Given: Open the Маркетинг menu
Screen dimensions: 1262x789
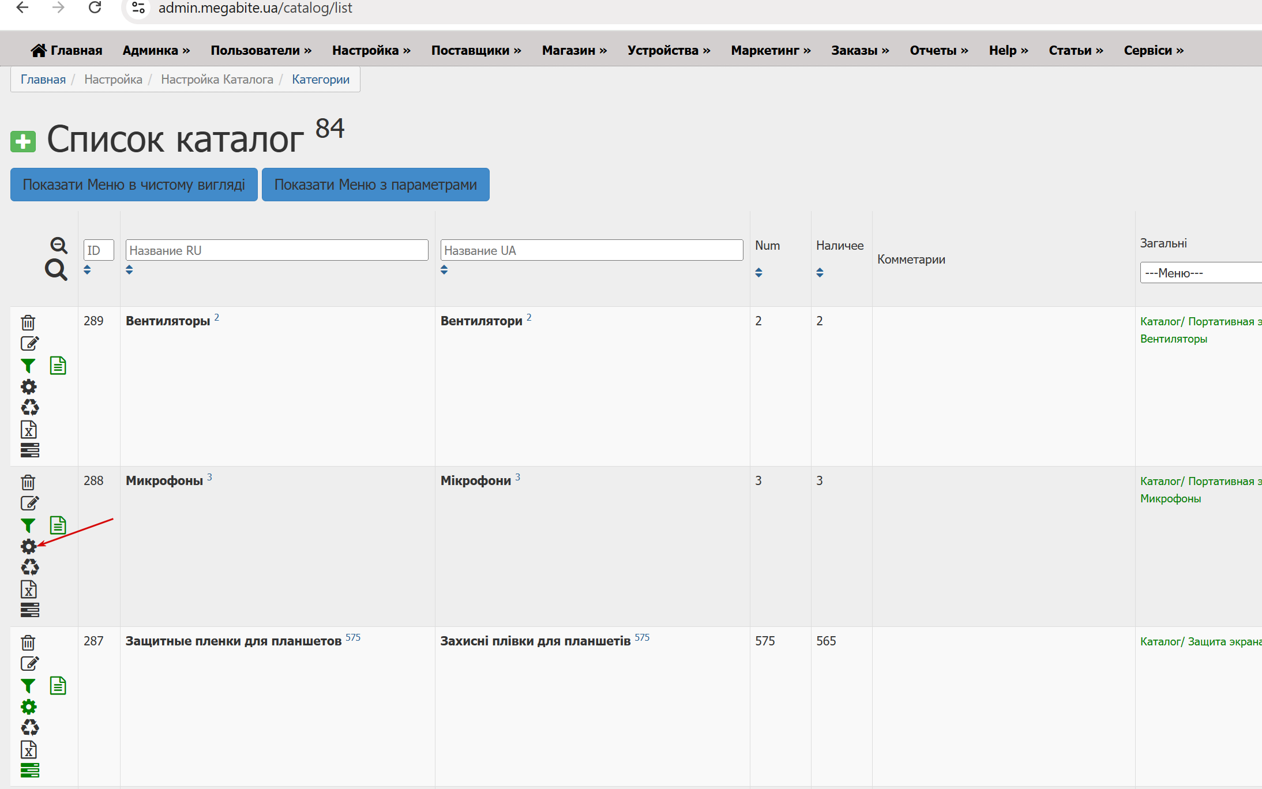Looking at the screenshot, I should pyautogui.click(x=770, y=50).
